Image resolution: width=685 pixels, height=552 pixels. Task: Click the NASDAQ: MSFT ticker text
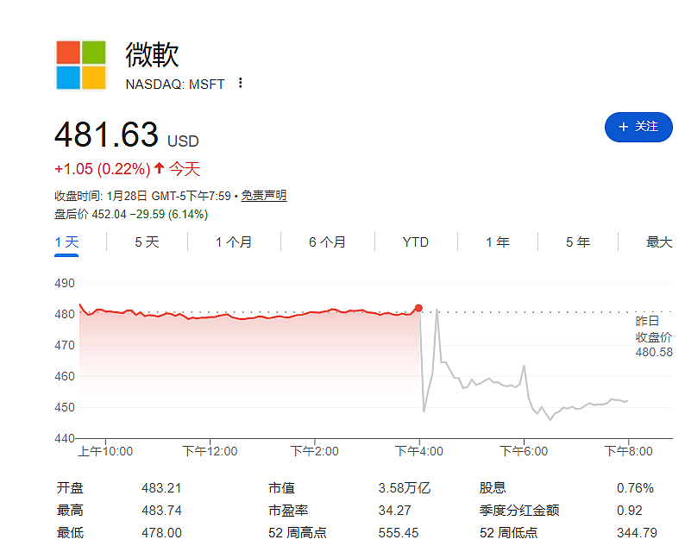point(175,84)
